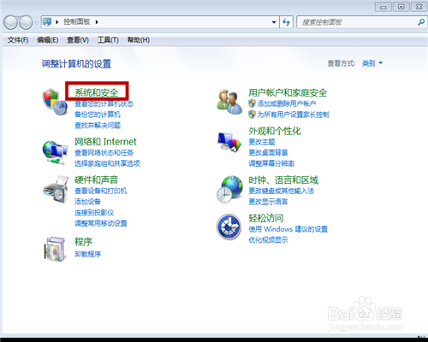Open the 帮助(H) menu
Screen dimensions: 428x342
[x=139, y=40]
